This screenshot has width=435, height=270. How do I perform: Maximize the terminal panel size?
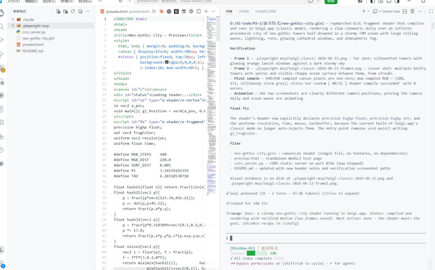[431, 11]
